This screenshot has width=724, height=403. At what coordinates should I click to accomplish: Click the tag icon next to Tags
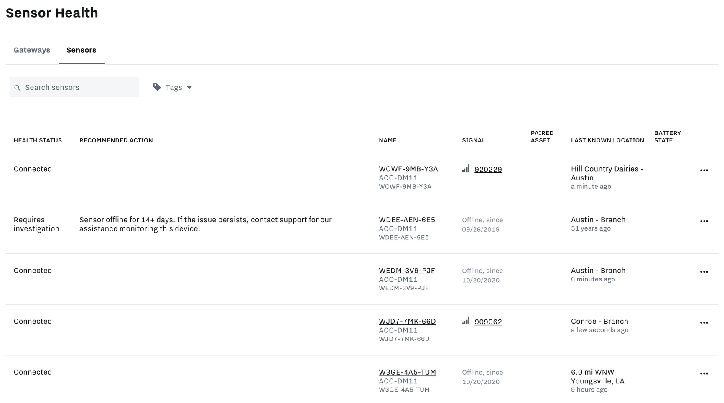[157, 87]
